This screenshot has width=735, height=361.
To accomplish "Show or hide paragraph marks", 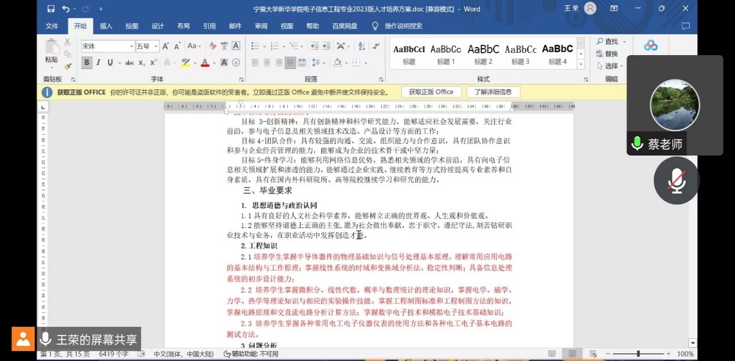I will point(376,46).
